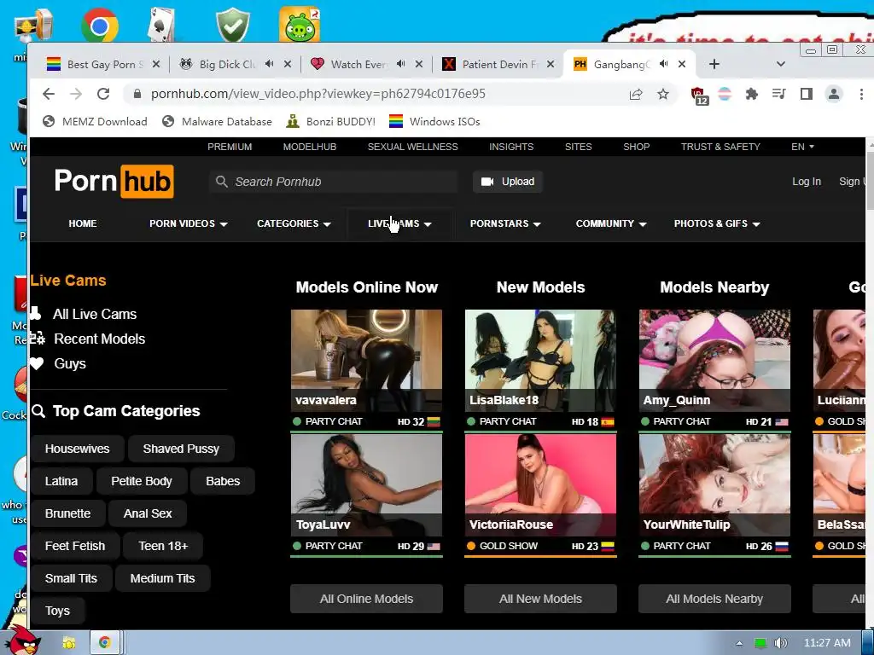Expand the COMMUNITY menu

click(x=611, y=223)
